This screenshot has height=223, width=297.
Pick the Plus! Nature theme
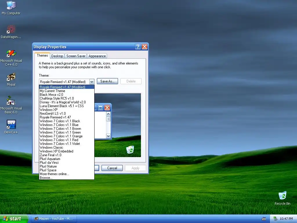[x=67, y=166]
